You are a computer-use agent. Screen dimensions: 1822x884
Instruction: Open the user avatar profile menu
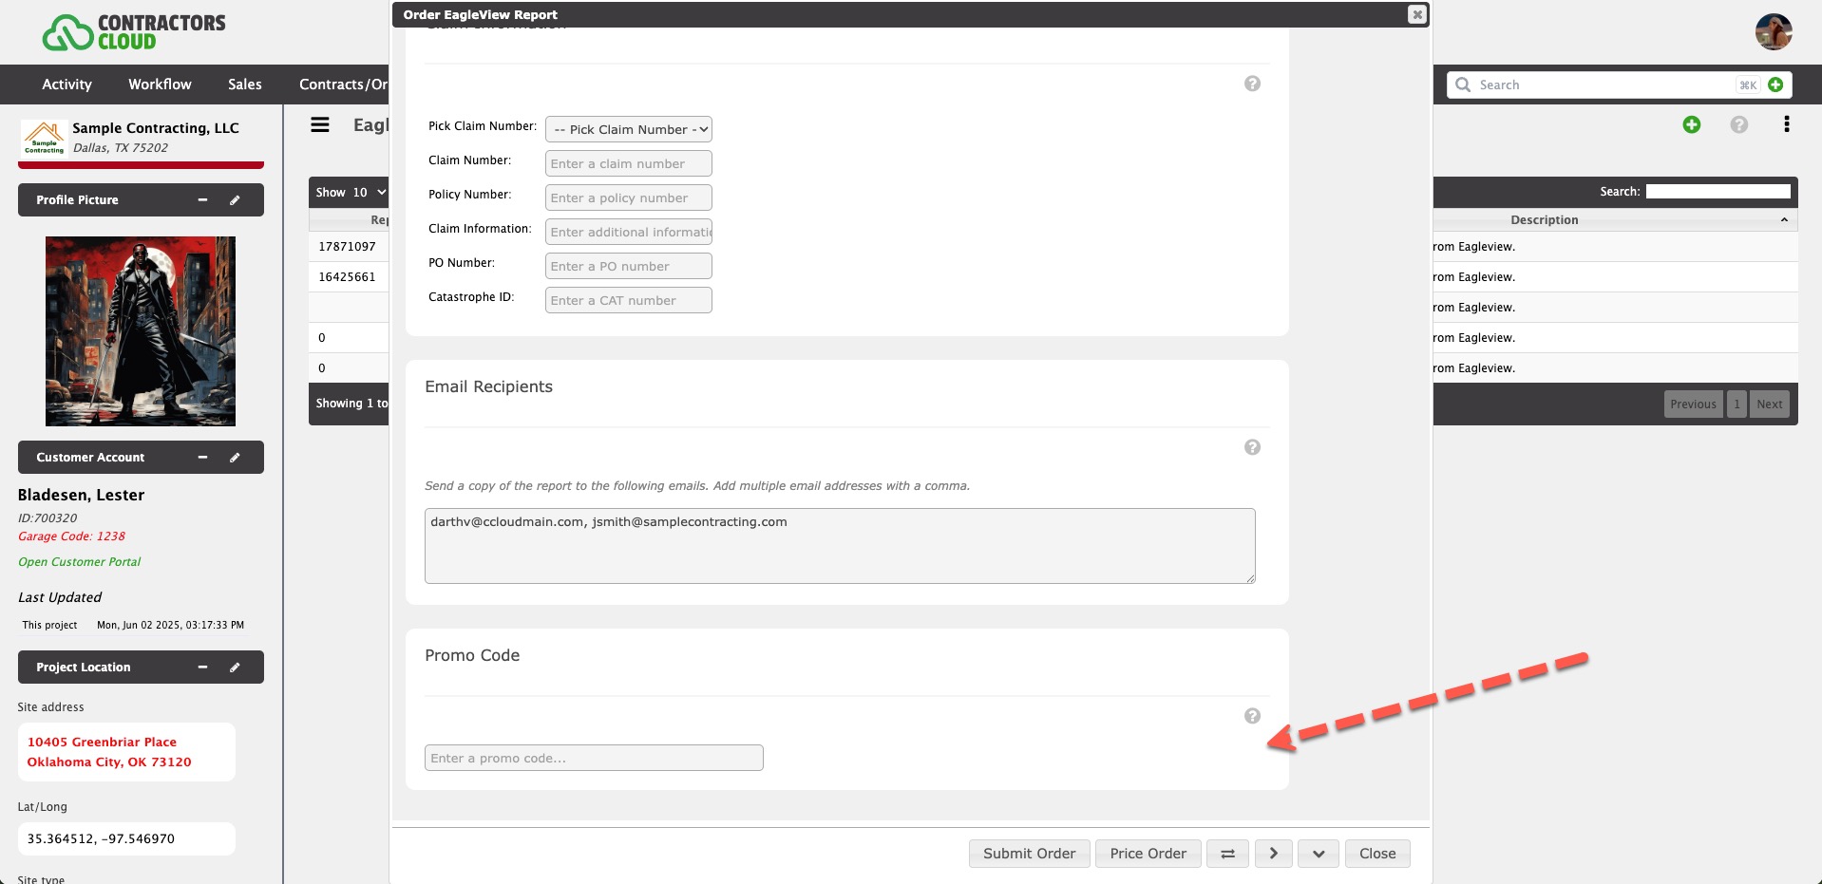tap(1773, 31)
